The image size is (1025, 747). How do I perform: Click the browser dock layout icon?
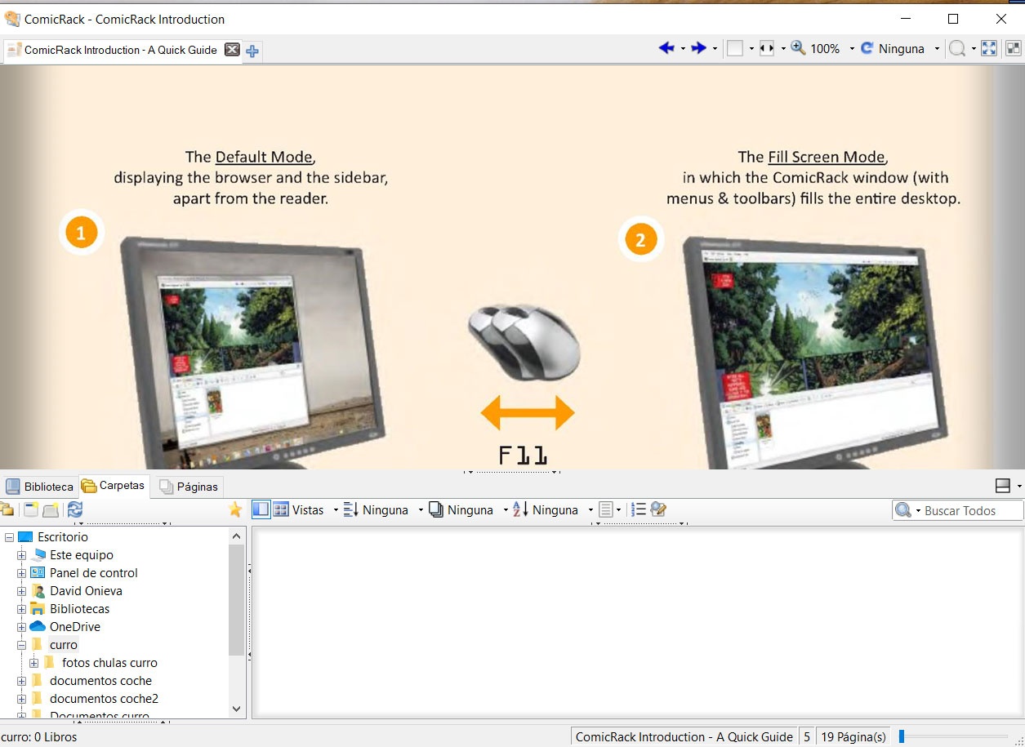[x=1003, y=486]
